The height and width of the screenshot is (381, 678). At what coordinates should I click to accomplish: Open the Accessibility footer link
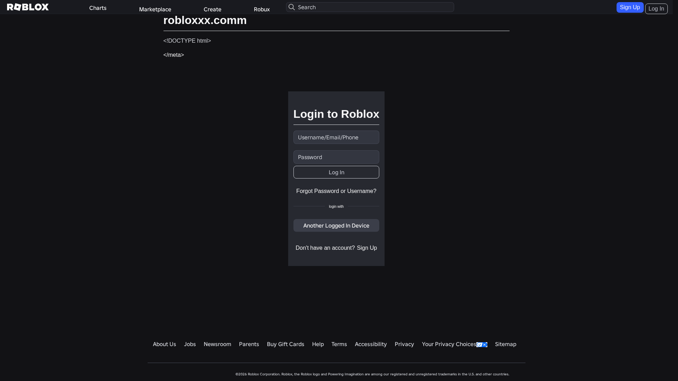point(371,344)
